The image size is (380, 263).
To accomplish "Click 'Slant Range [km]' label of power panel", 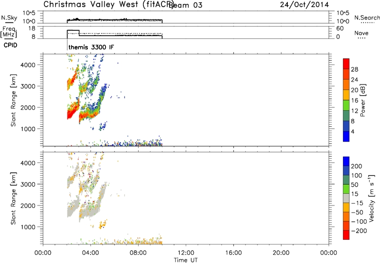I will 13,100.
